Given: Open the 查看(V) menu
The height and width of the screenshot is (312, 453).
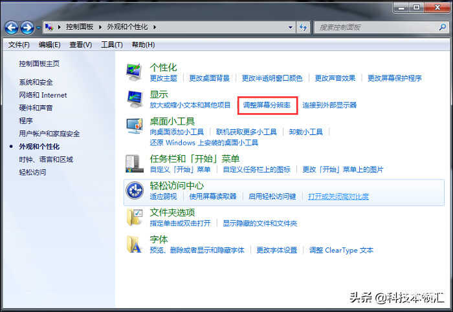Looking at the screenshot, I should click(x=81, y=45).
